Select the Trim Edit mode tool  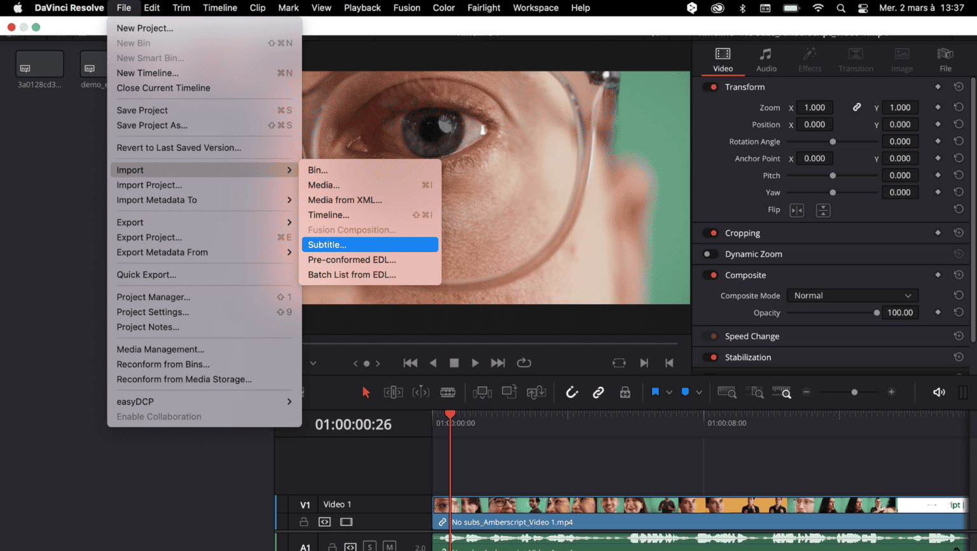tap(393, 392)
